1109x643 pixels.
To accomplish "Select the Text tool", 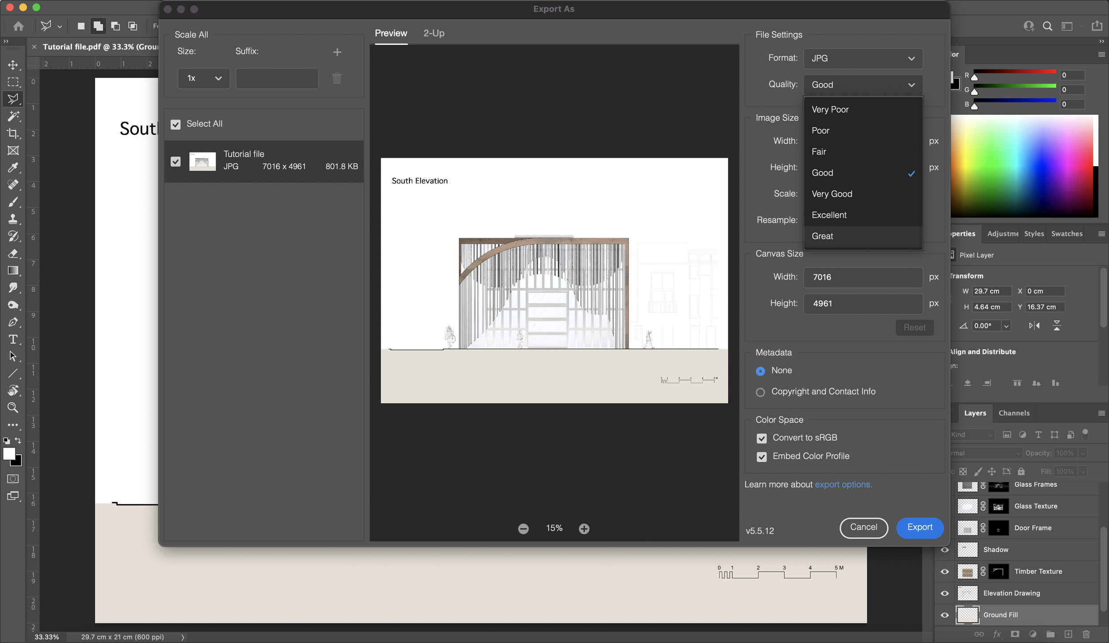I will coord(13,339).
